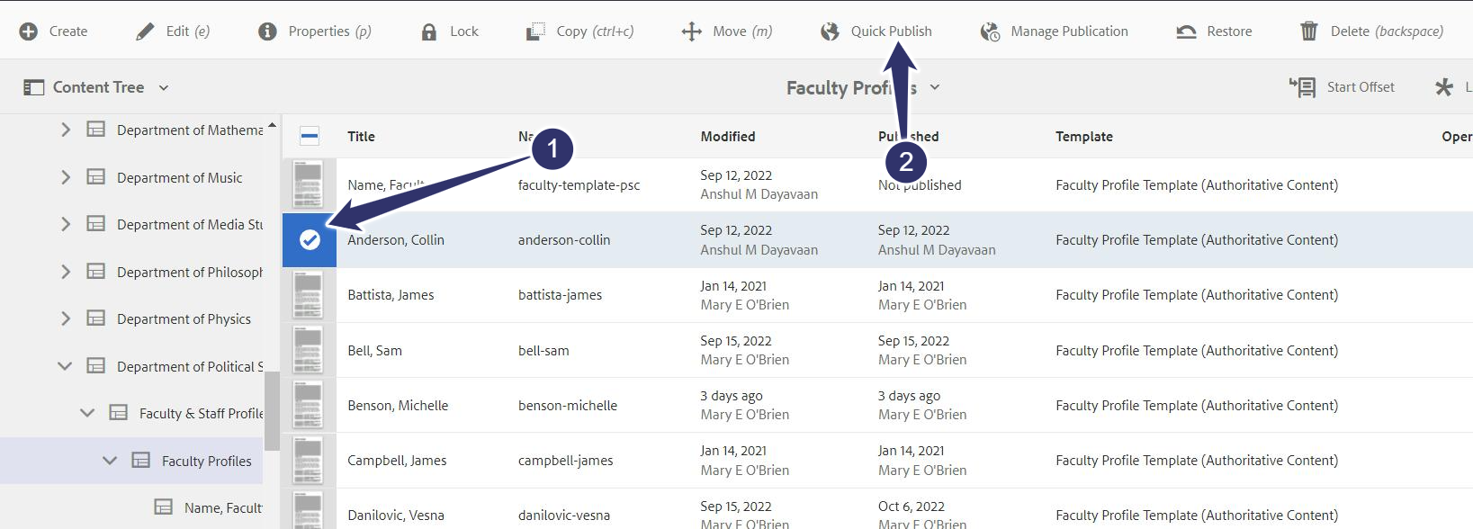Sort by the Modified column header
1473x529 pixels.
[728, 137]
